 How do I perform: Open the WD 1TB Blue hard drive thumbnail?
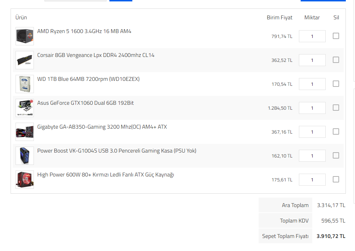click(x=25, y=84)
